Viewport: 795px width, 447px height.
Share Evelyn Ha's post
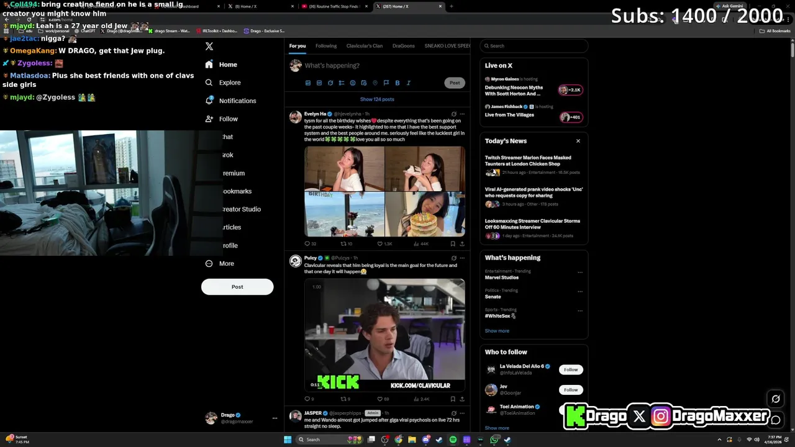point(461,244)
